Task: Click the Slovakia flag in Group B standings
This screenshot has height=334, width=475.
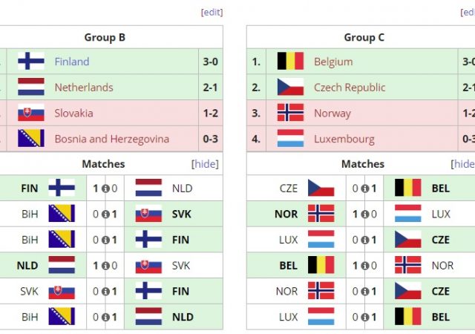Action: pyautogui.click(x=31, y=114)
